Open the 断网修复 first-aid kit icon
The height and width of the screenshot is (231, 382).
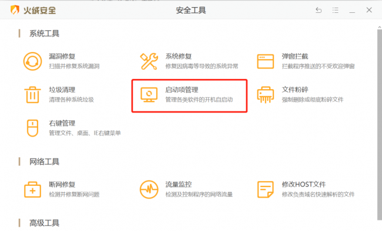[x=32, y=189]
